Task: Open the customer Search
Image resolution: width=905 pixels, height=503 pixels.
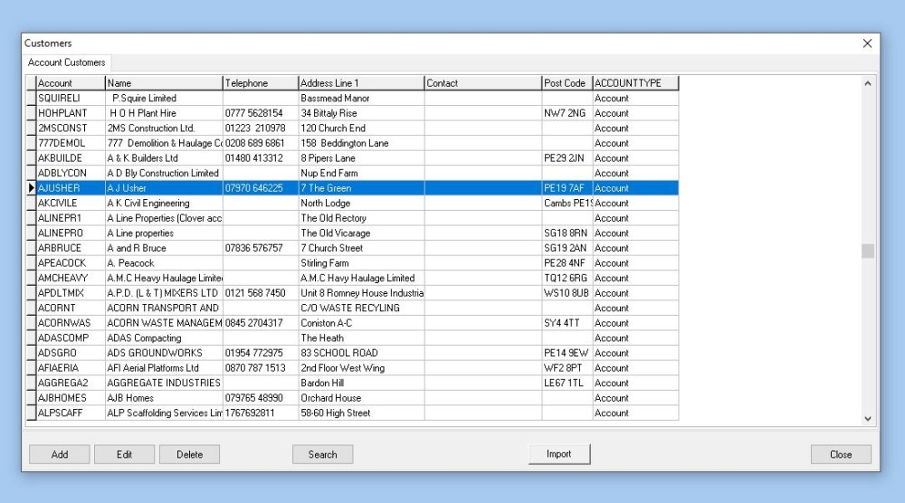Action: click(323, 454)
